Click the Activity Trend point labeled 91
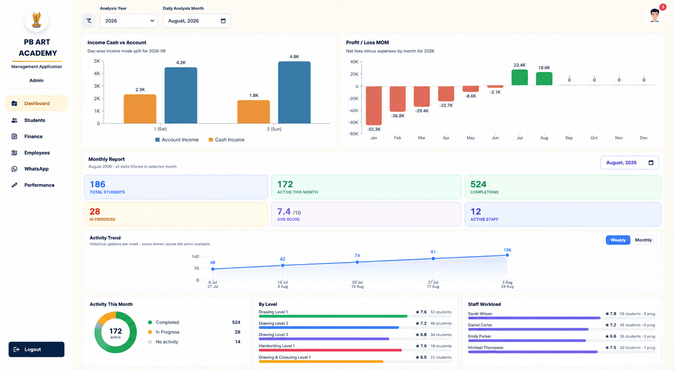The width and height of the screenshot is (674, 370). click(433, 258)
